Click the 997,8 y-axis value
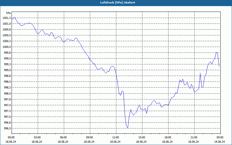The image size is (232, 145). [x=7, y=99]
